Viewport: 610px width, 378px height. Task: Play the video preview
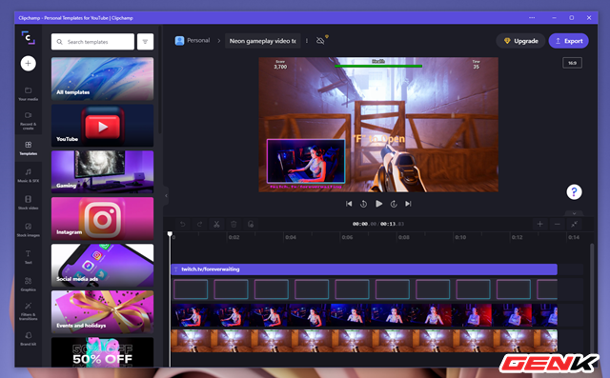click(378, 204)
